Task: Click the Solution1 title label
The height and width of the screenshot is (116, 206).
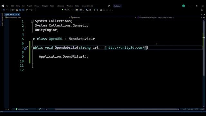Action: [117, 6]
